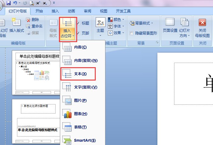Select 表格(T) placeholder option
The image size is (213, 145).
tap(83, 127)
